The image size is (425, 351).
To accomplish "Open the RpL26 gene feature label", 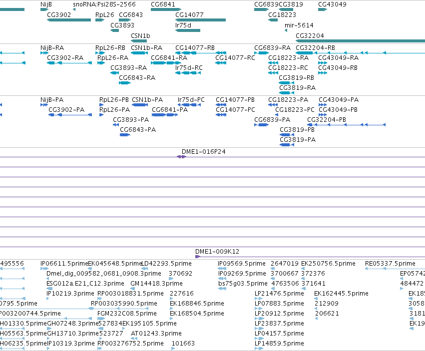I will tap(104, 15).
